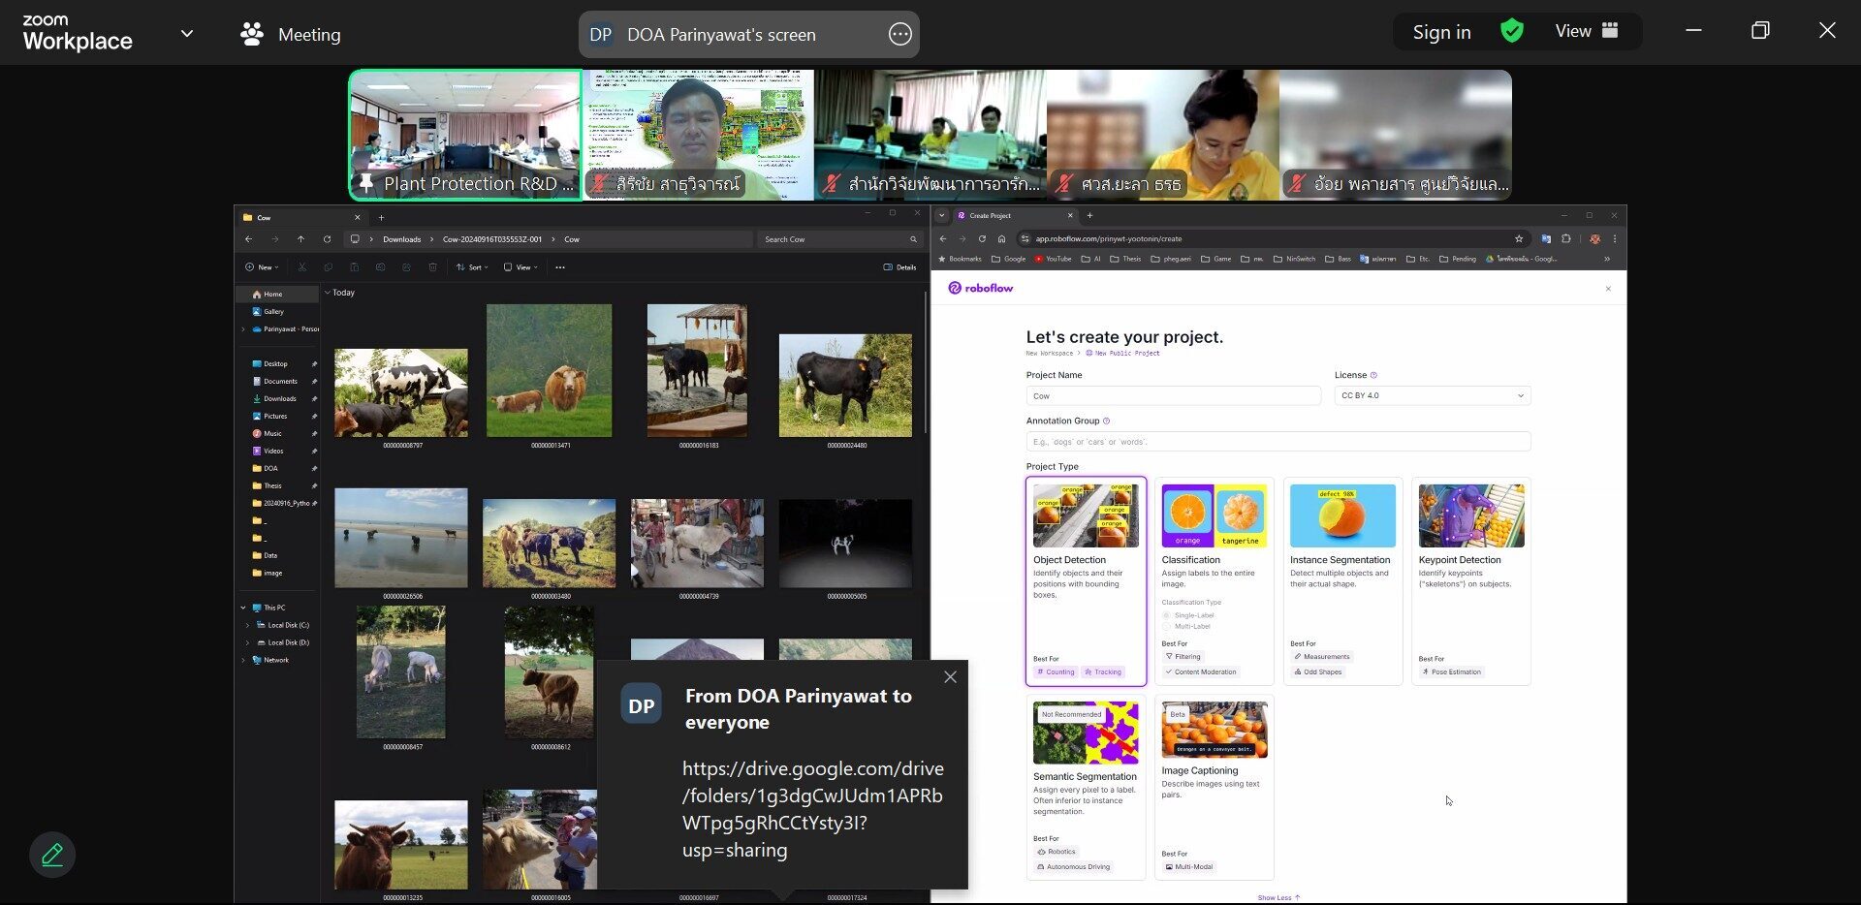Viewport: 1861px width, 905px height.
Task: Open the License CC BY 4.0 dropdown
Action: point(1433,395)
